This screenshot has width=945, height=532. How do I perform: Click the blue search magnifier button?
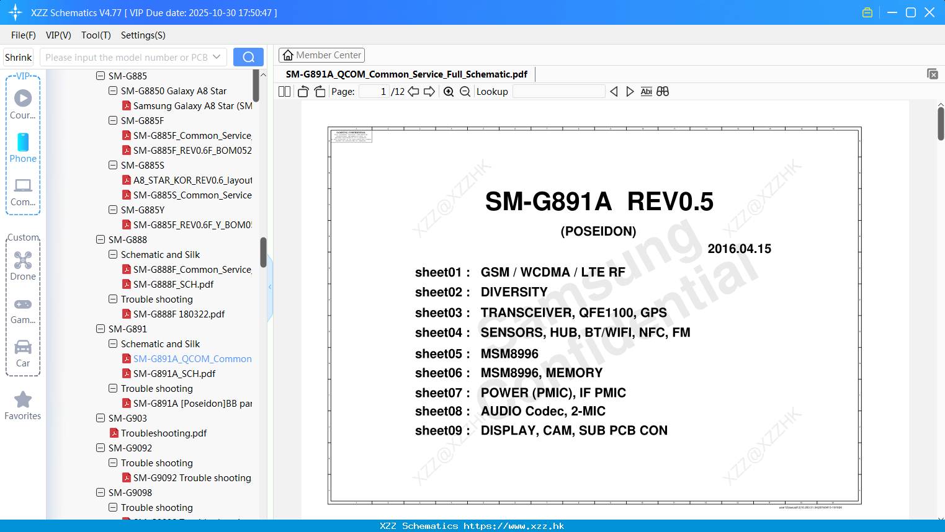[248, 57]
